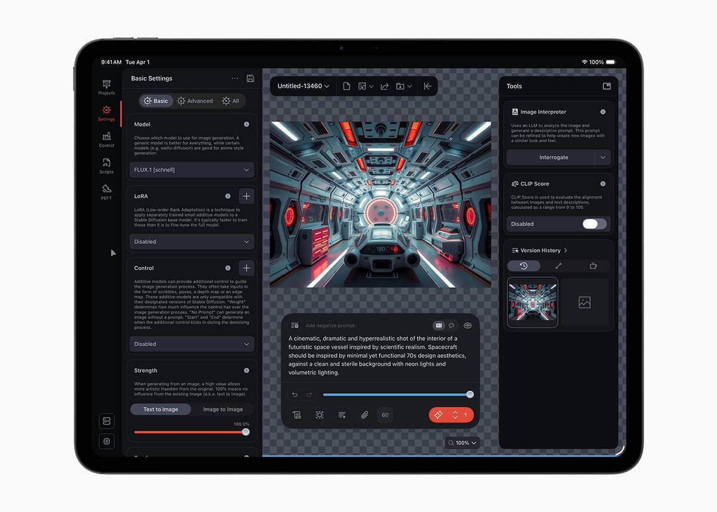
Task: Click the blue history slider handle
Action: [x=470, y=394]
